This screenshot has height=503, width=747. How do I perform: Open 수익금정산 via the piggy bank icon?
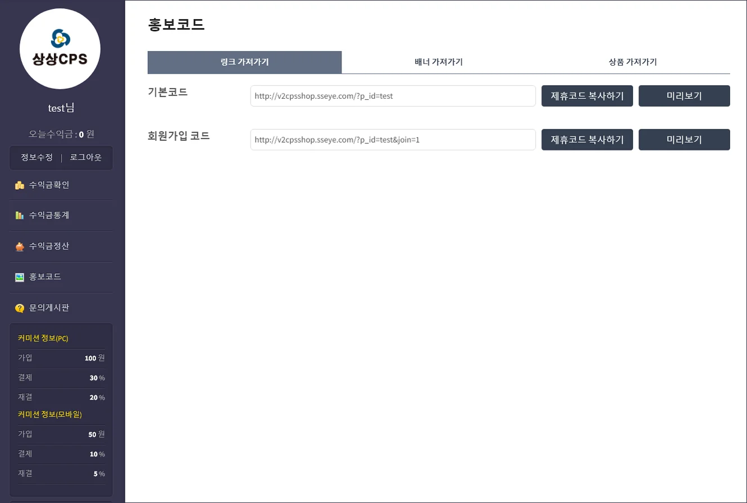tap(20, 246)
